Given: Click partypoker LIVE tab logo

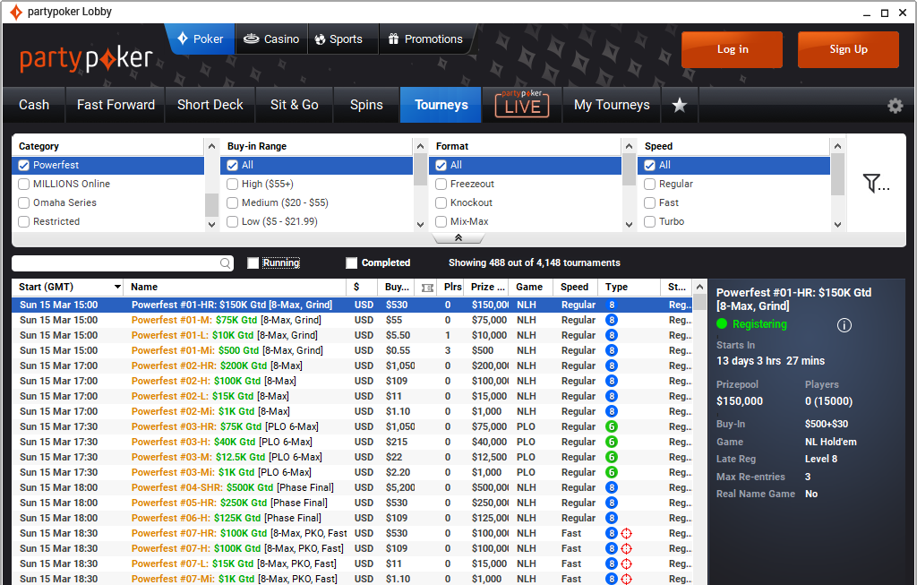Looking at the screenshot, I should [522, 104].
